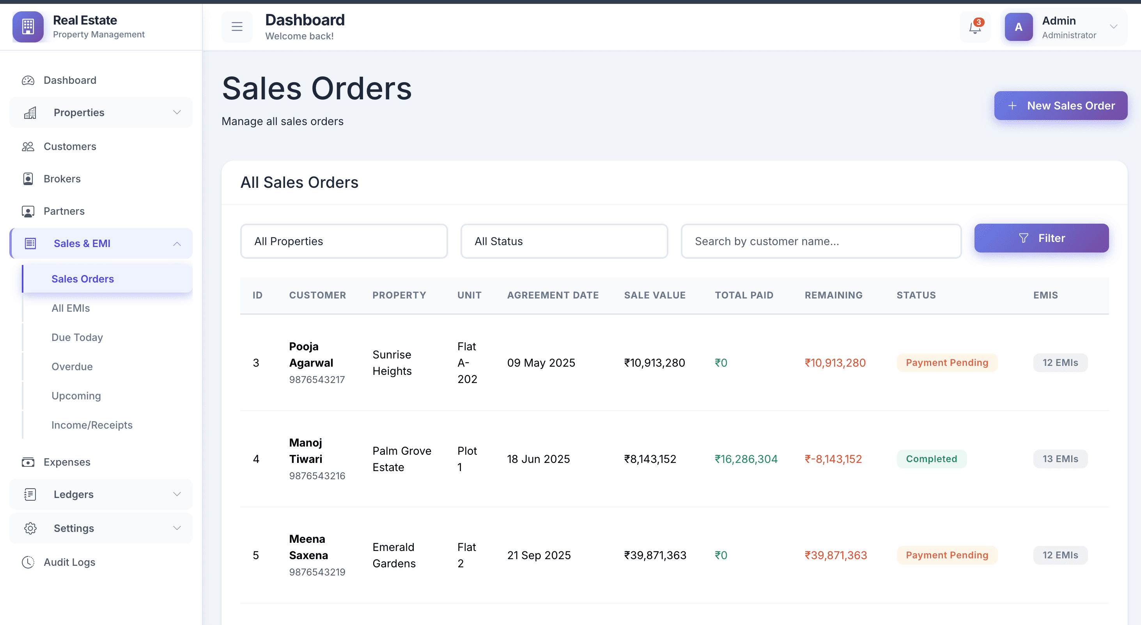This screenshot has width=1141, height=625.
Task: Expand the Properties sidebar menu
Action: click(x=177, y=113)
